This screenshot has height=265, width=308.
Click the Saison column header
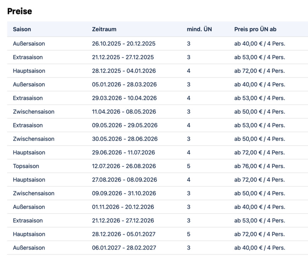point(22,29)
